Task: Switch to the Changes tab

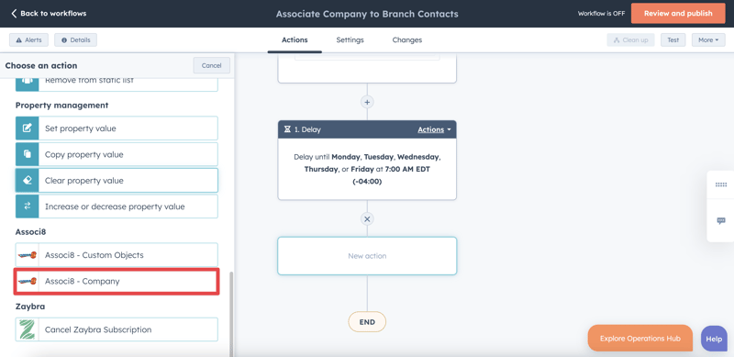Action: point(406,39)
